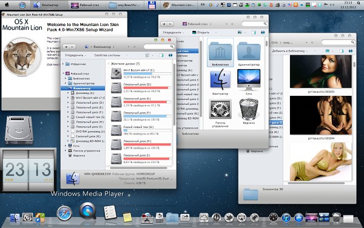Open Администратор folder icon
Viewport: 364px width, 228px height.
pyautogui.click(x=249, y=51)
